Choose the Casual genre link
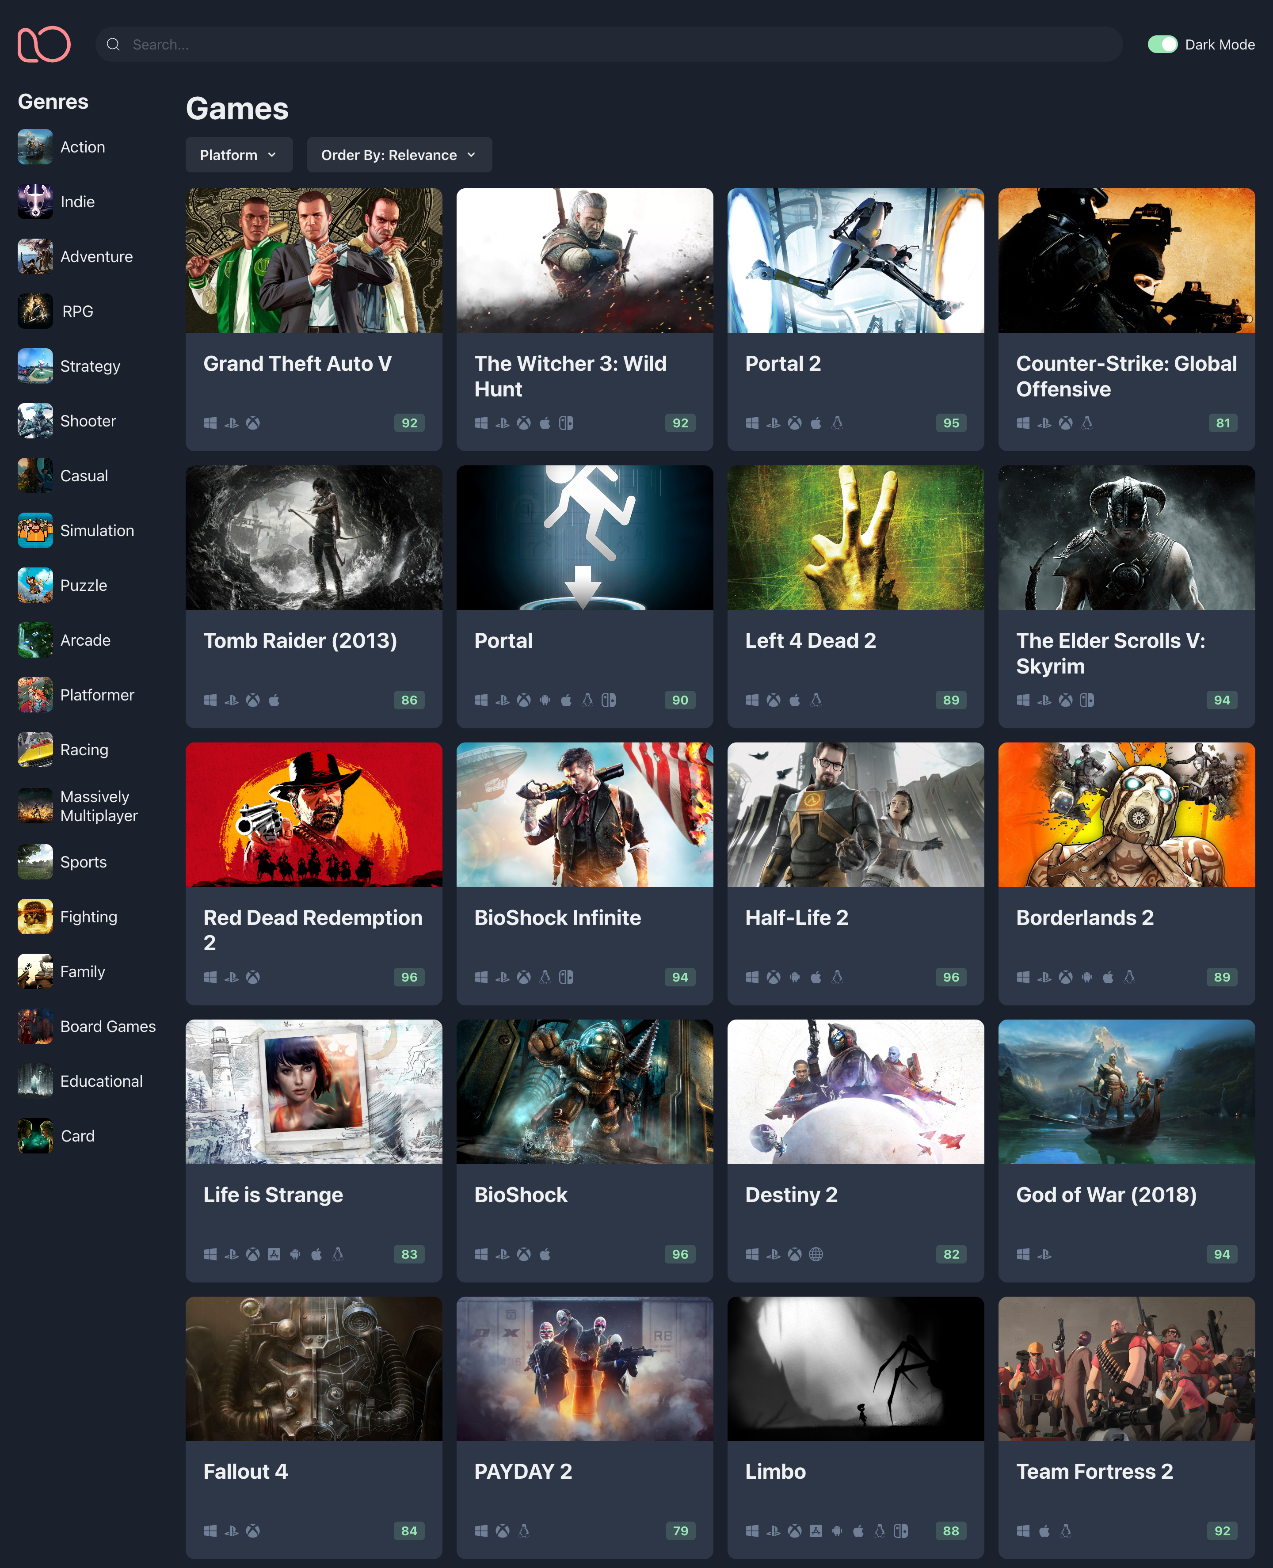 pyautogui.click(x=84, y=476)
